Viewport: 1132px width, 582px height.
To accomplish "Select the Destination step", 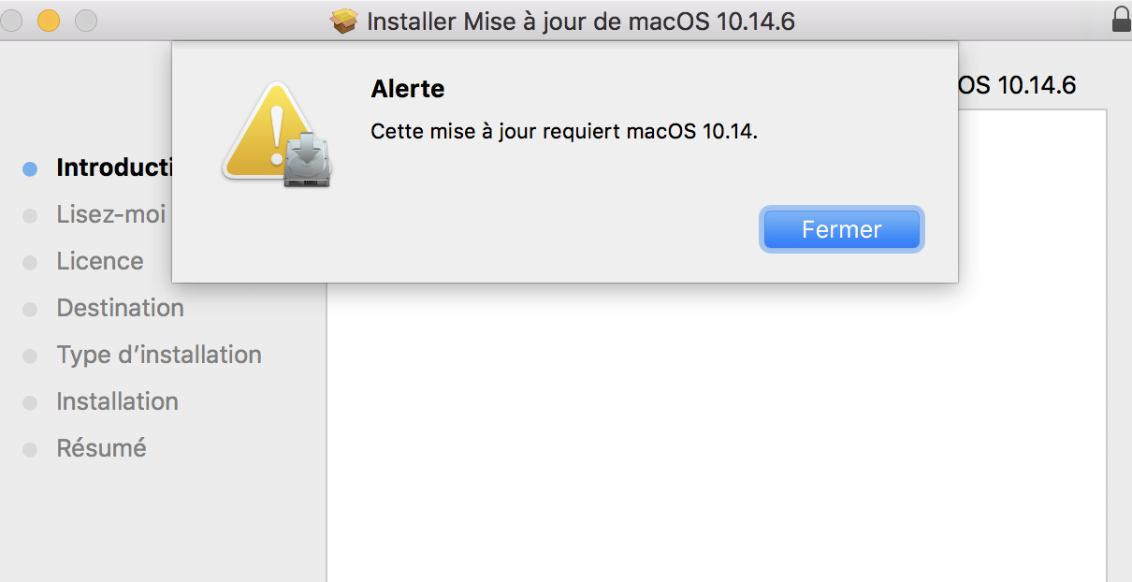I will [120, 308].
